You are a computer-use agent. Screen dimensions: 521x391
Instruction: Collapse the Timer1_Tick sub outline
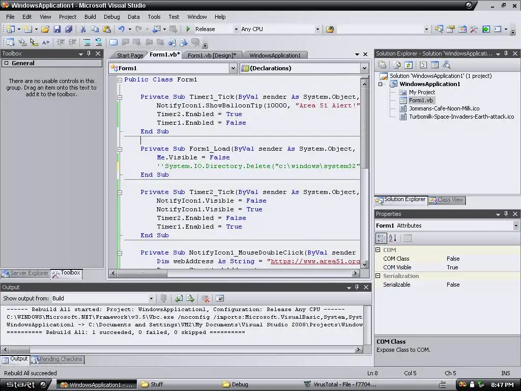(x=120, y=97)
